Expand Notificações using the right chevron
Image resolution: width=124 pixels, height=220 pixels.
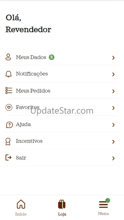114,74
